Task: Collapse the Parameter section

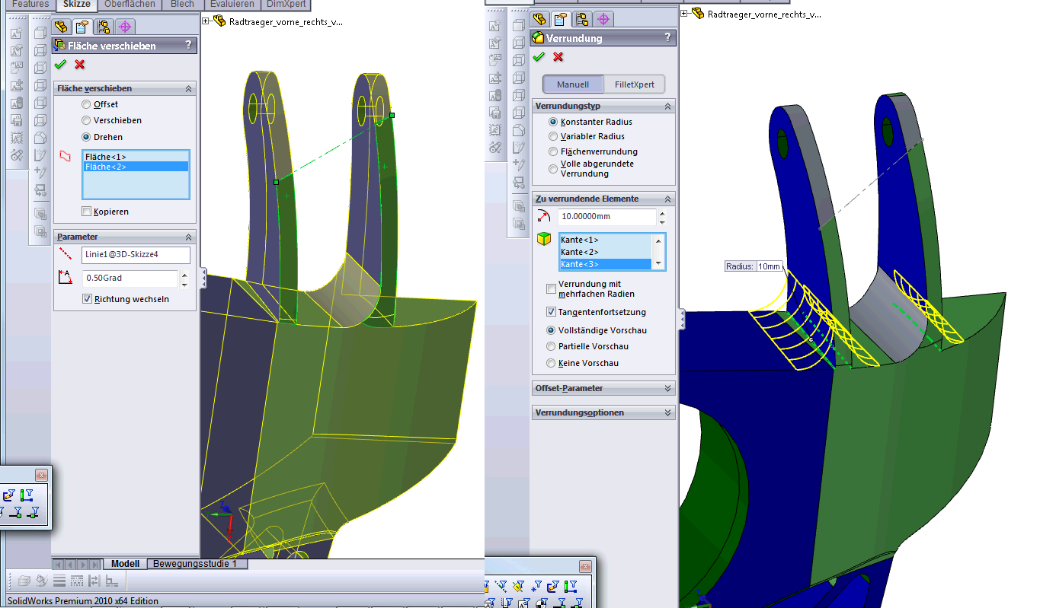Action: tap(188, 237)
